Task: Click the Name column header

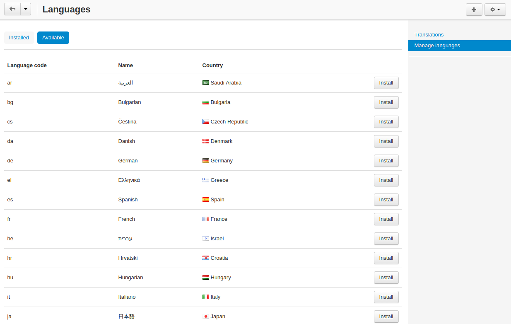Action: pyautogui.click(x=125, y=65)
